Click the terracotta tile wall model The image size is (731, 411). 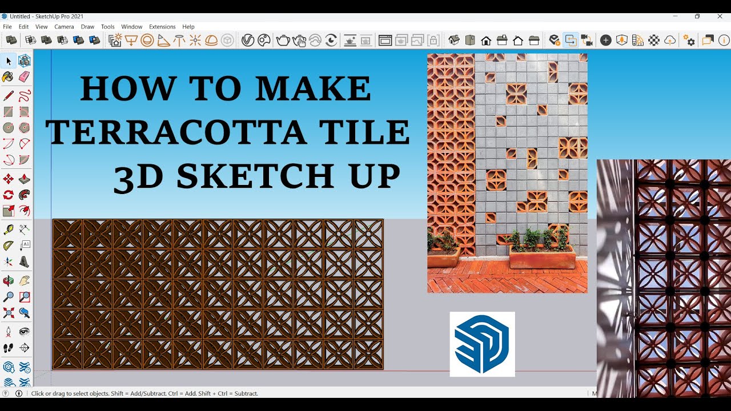[218, 295]
